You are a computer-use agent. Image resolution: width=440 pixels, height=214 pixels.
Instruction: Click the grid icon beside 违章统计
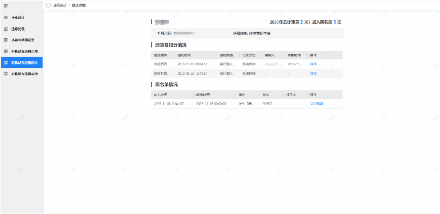click(x=6, y=17)
